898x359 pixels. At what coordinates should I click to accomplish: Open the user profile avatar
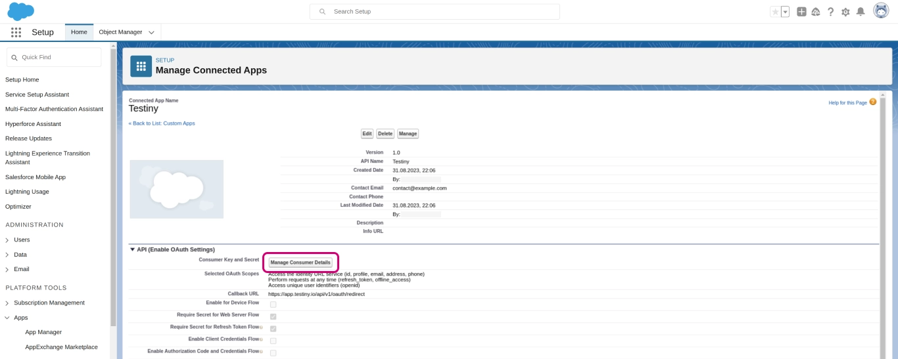(881, 11)
